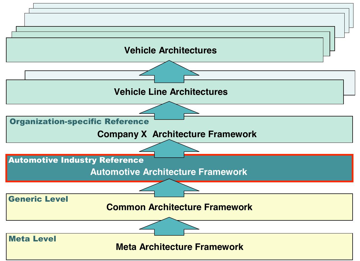Click the 'Vehicle Architectures' label

tap(170, 50)
